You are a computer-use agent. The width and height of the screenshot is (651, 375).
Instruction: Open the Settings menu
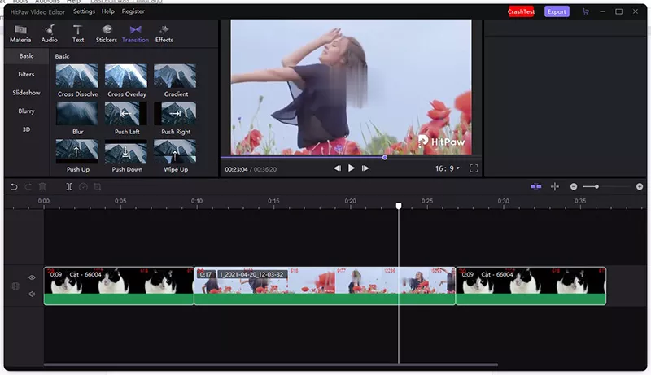coord(84,11)
